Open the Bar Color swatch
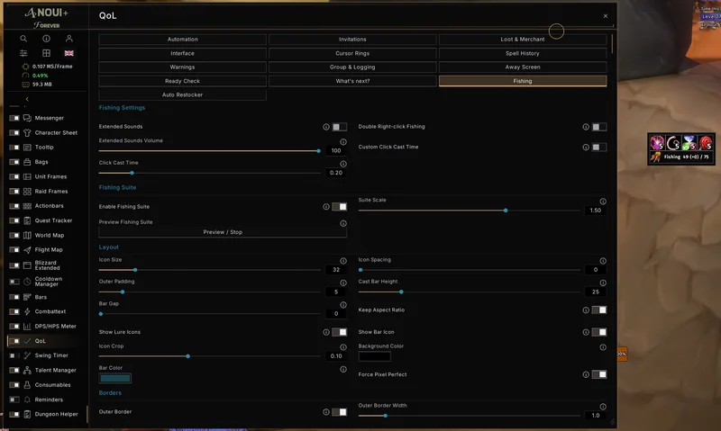 (x=115, y=378)
